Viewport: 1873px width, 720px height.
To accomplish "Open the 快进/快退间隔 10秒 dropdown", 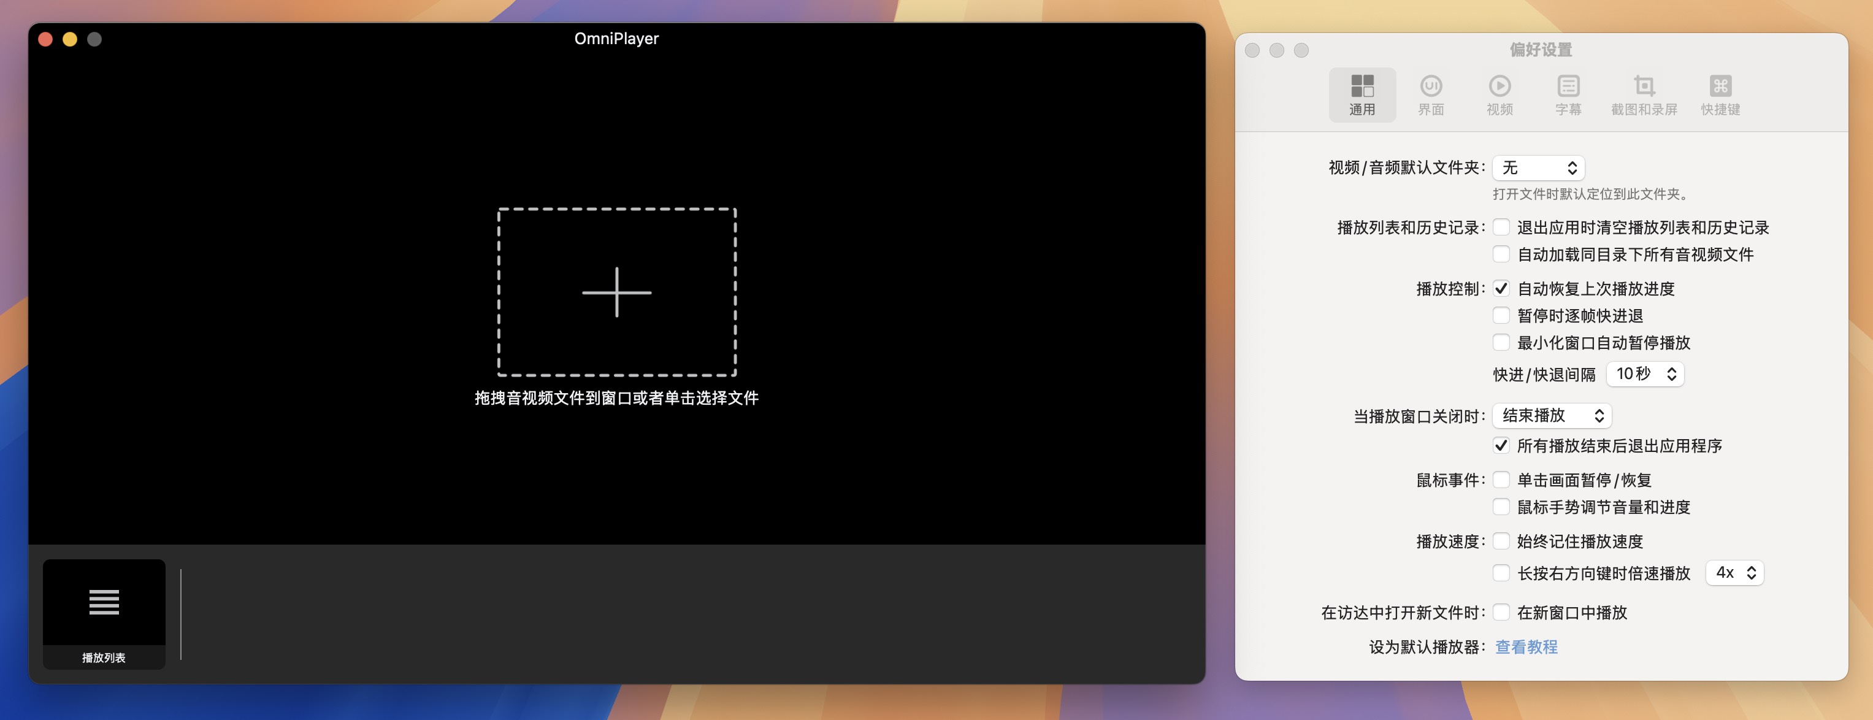I will tap(1645, 373).
